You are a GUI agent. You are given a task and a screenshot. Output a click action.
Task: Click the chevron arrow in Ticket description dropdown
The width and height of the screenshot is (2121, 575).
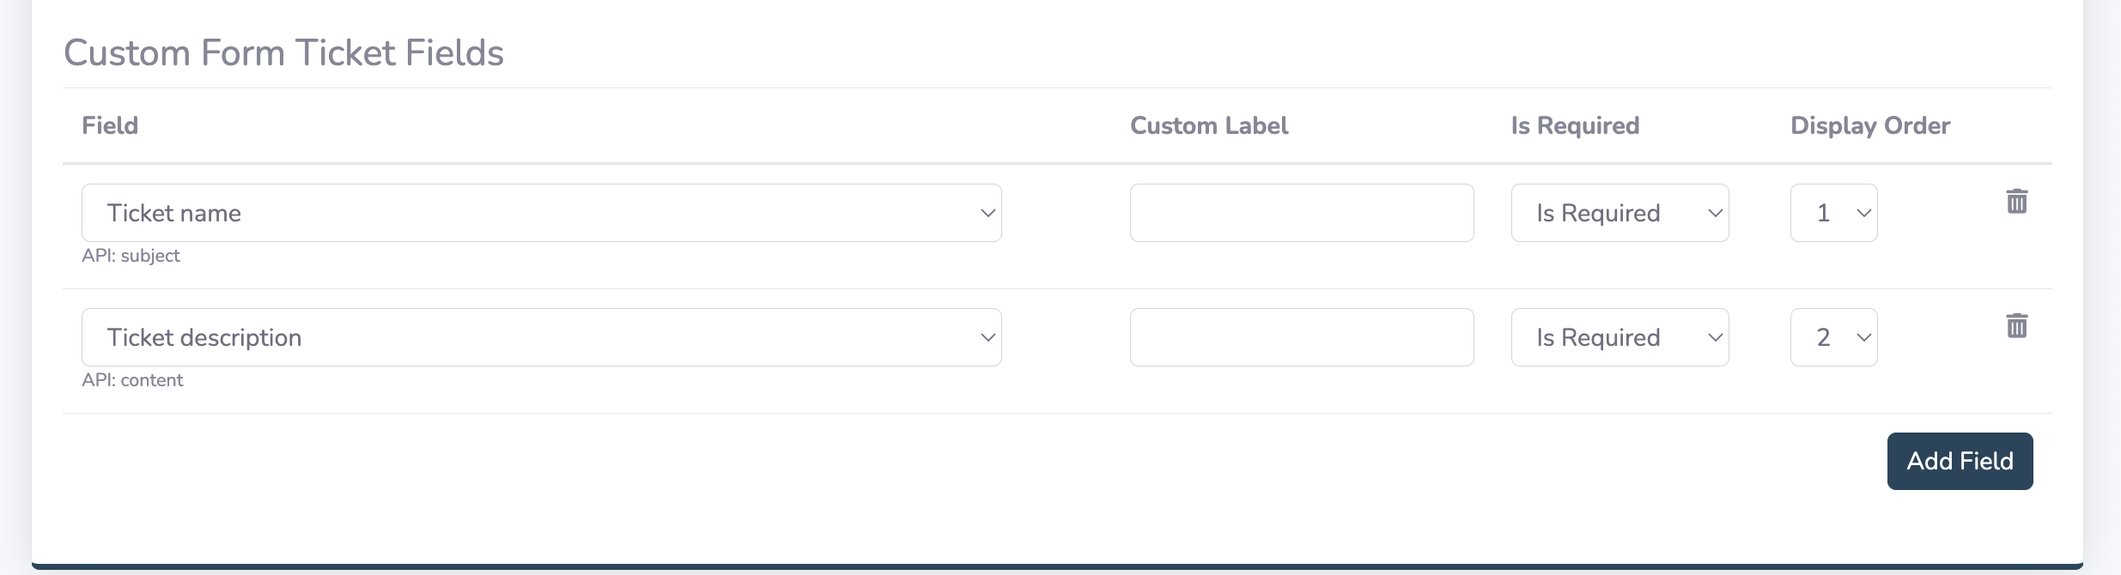pos(988,337)
